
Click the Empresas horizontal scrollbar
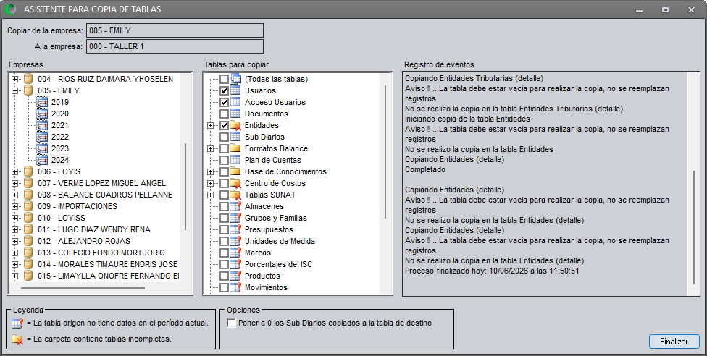pos(83,287)
